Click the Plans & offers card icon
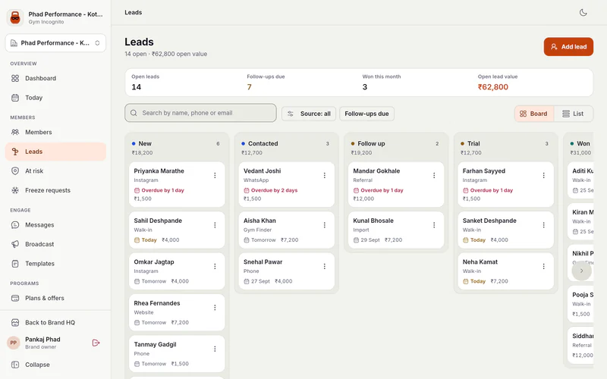This screenshot has height=379, width=607. (x=15, y=298)
